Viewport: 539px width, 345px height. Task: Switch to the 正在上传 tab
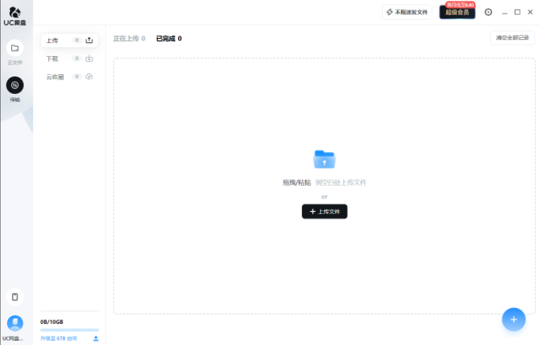point(129,39)
